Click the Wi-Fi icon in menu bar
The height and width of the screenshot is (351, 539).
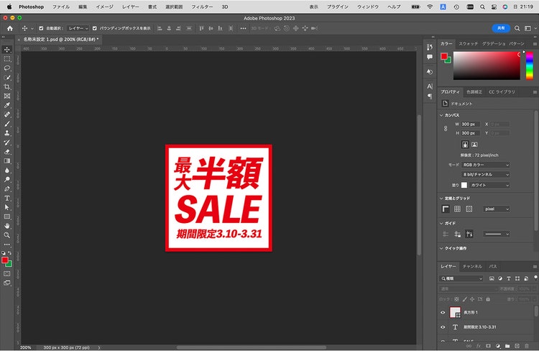click(x=430, y=7)
